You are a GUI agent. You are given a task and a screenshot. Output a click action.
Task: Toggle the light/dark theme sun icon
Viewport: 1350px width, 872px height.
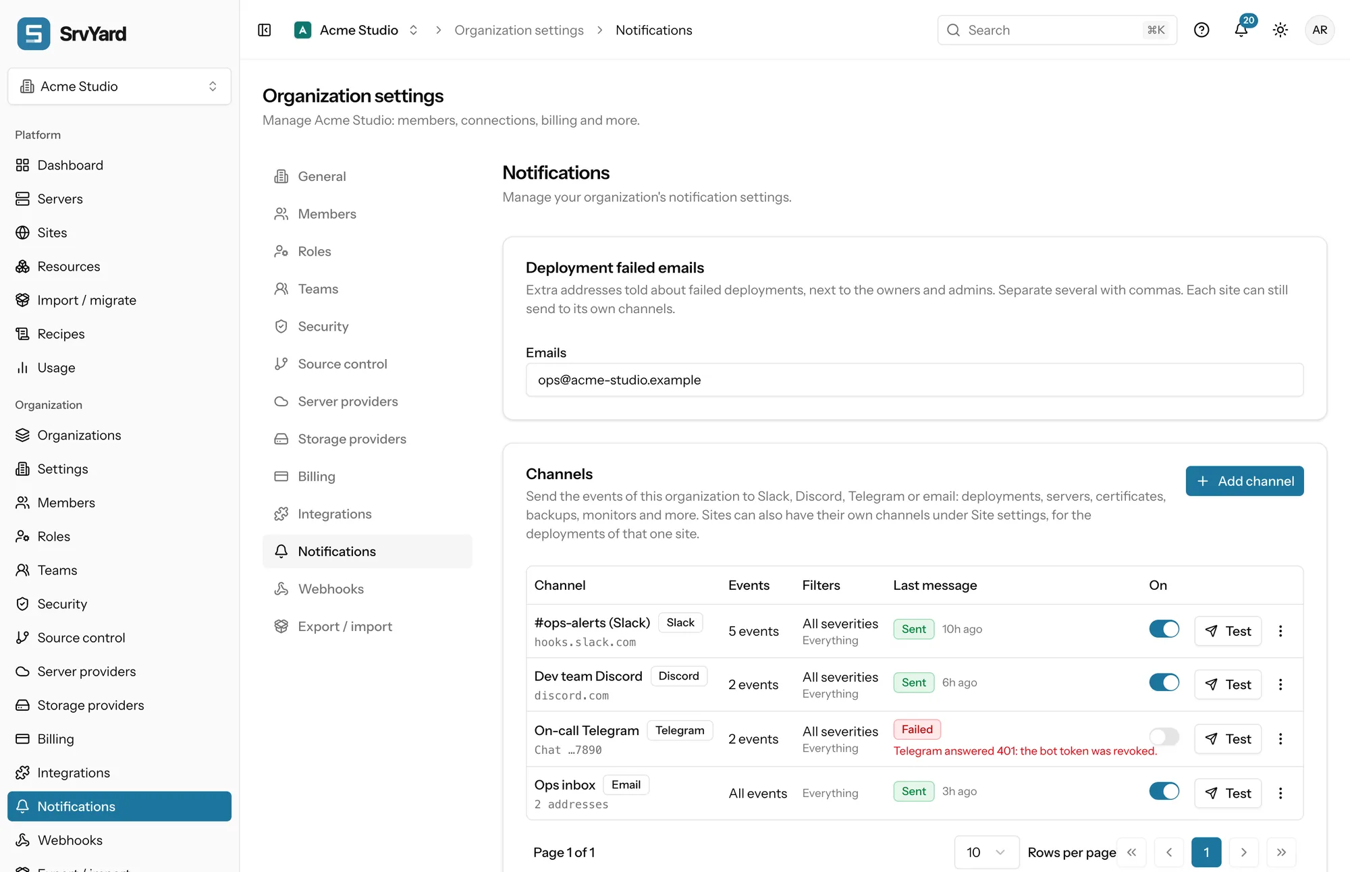[1280, 30]
